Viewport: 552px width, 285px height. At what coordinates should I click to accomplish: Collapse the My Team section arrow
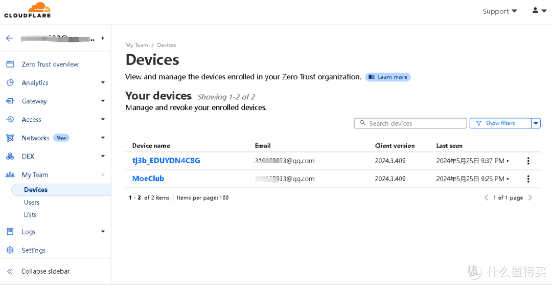[103, 174]
